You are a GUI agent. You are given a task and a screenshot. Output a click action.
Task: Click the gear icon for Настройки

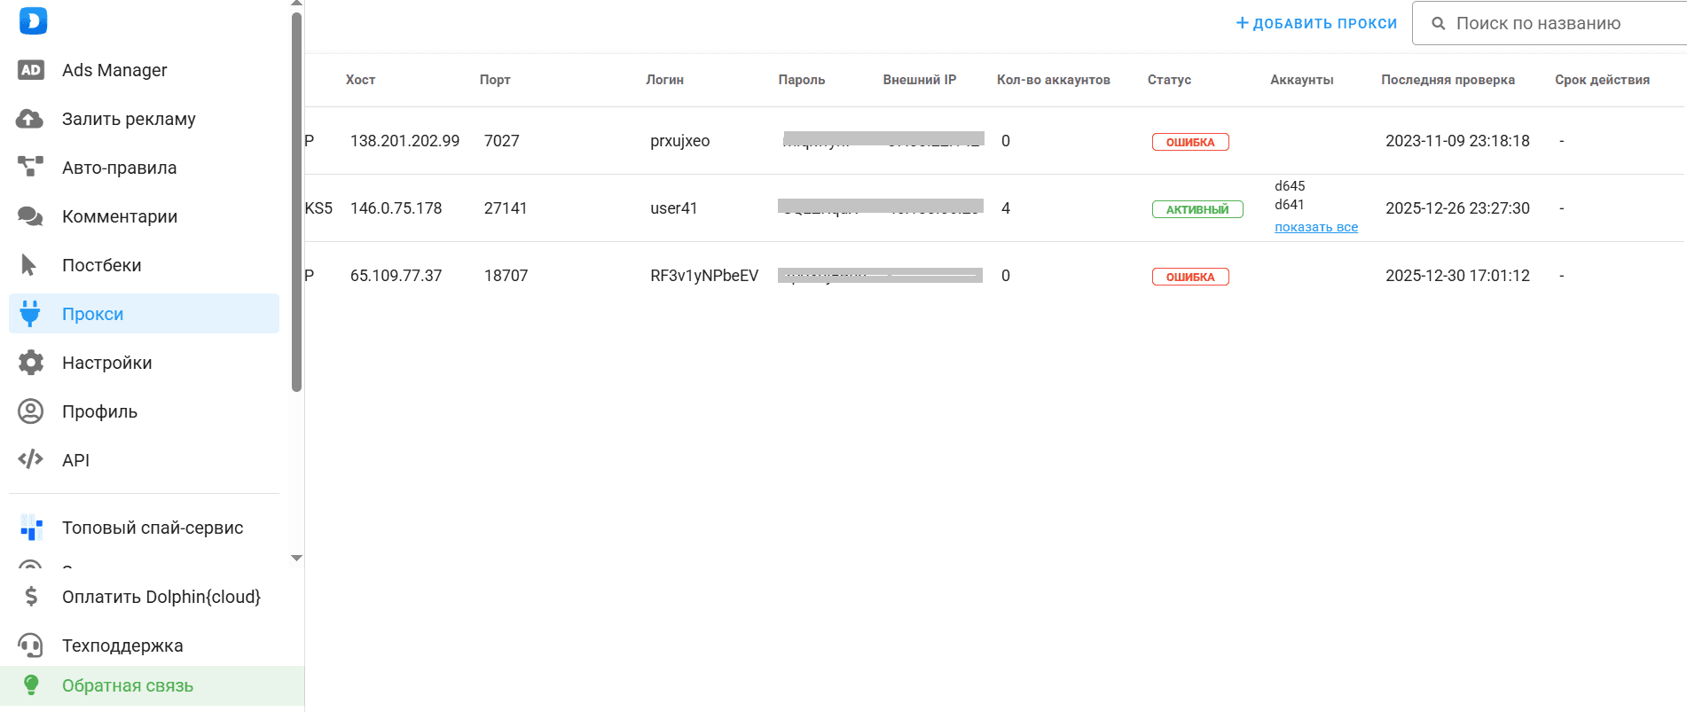point(31,363)
